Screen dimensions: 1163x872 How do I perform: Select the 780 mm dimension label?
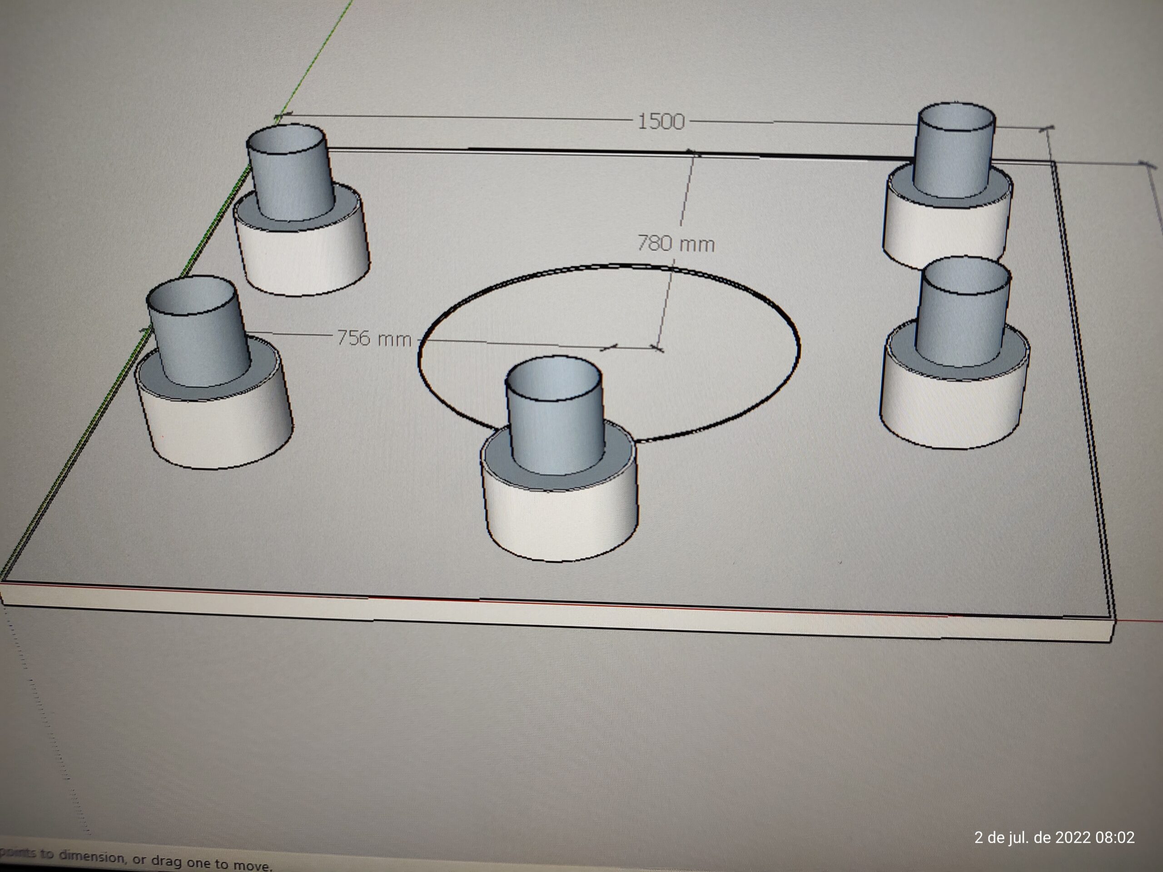click(x=676, y=244)
